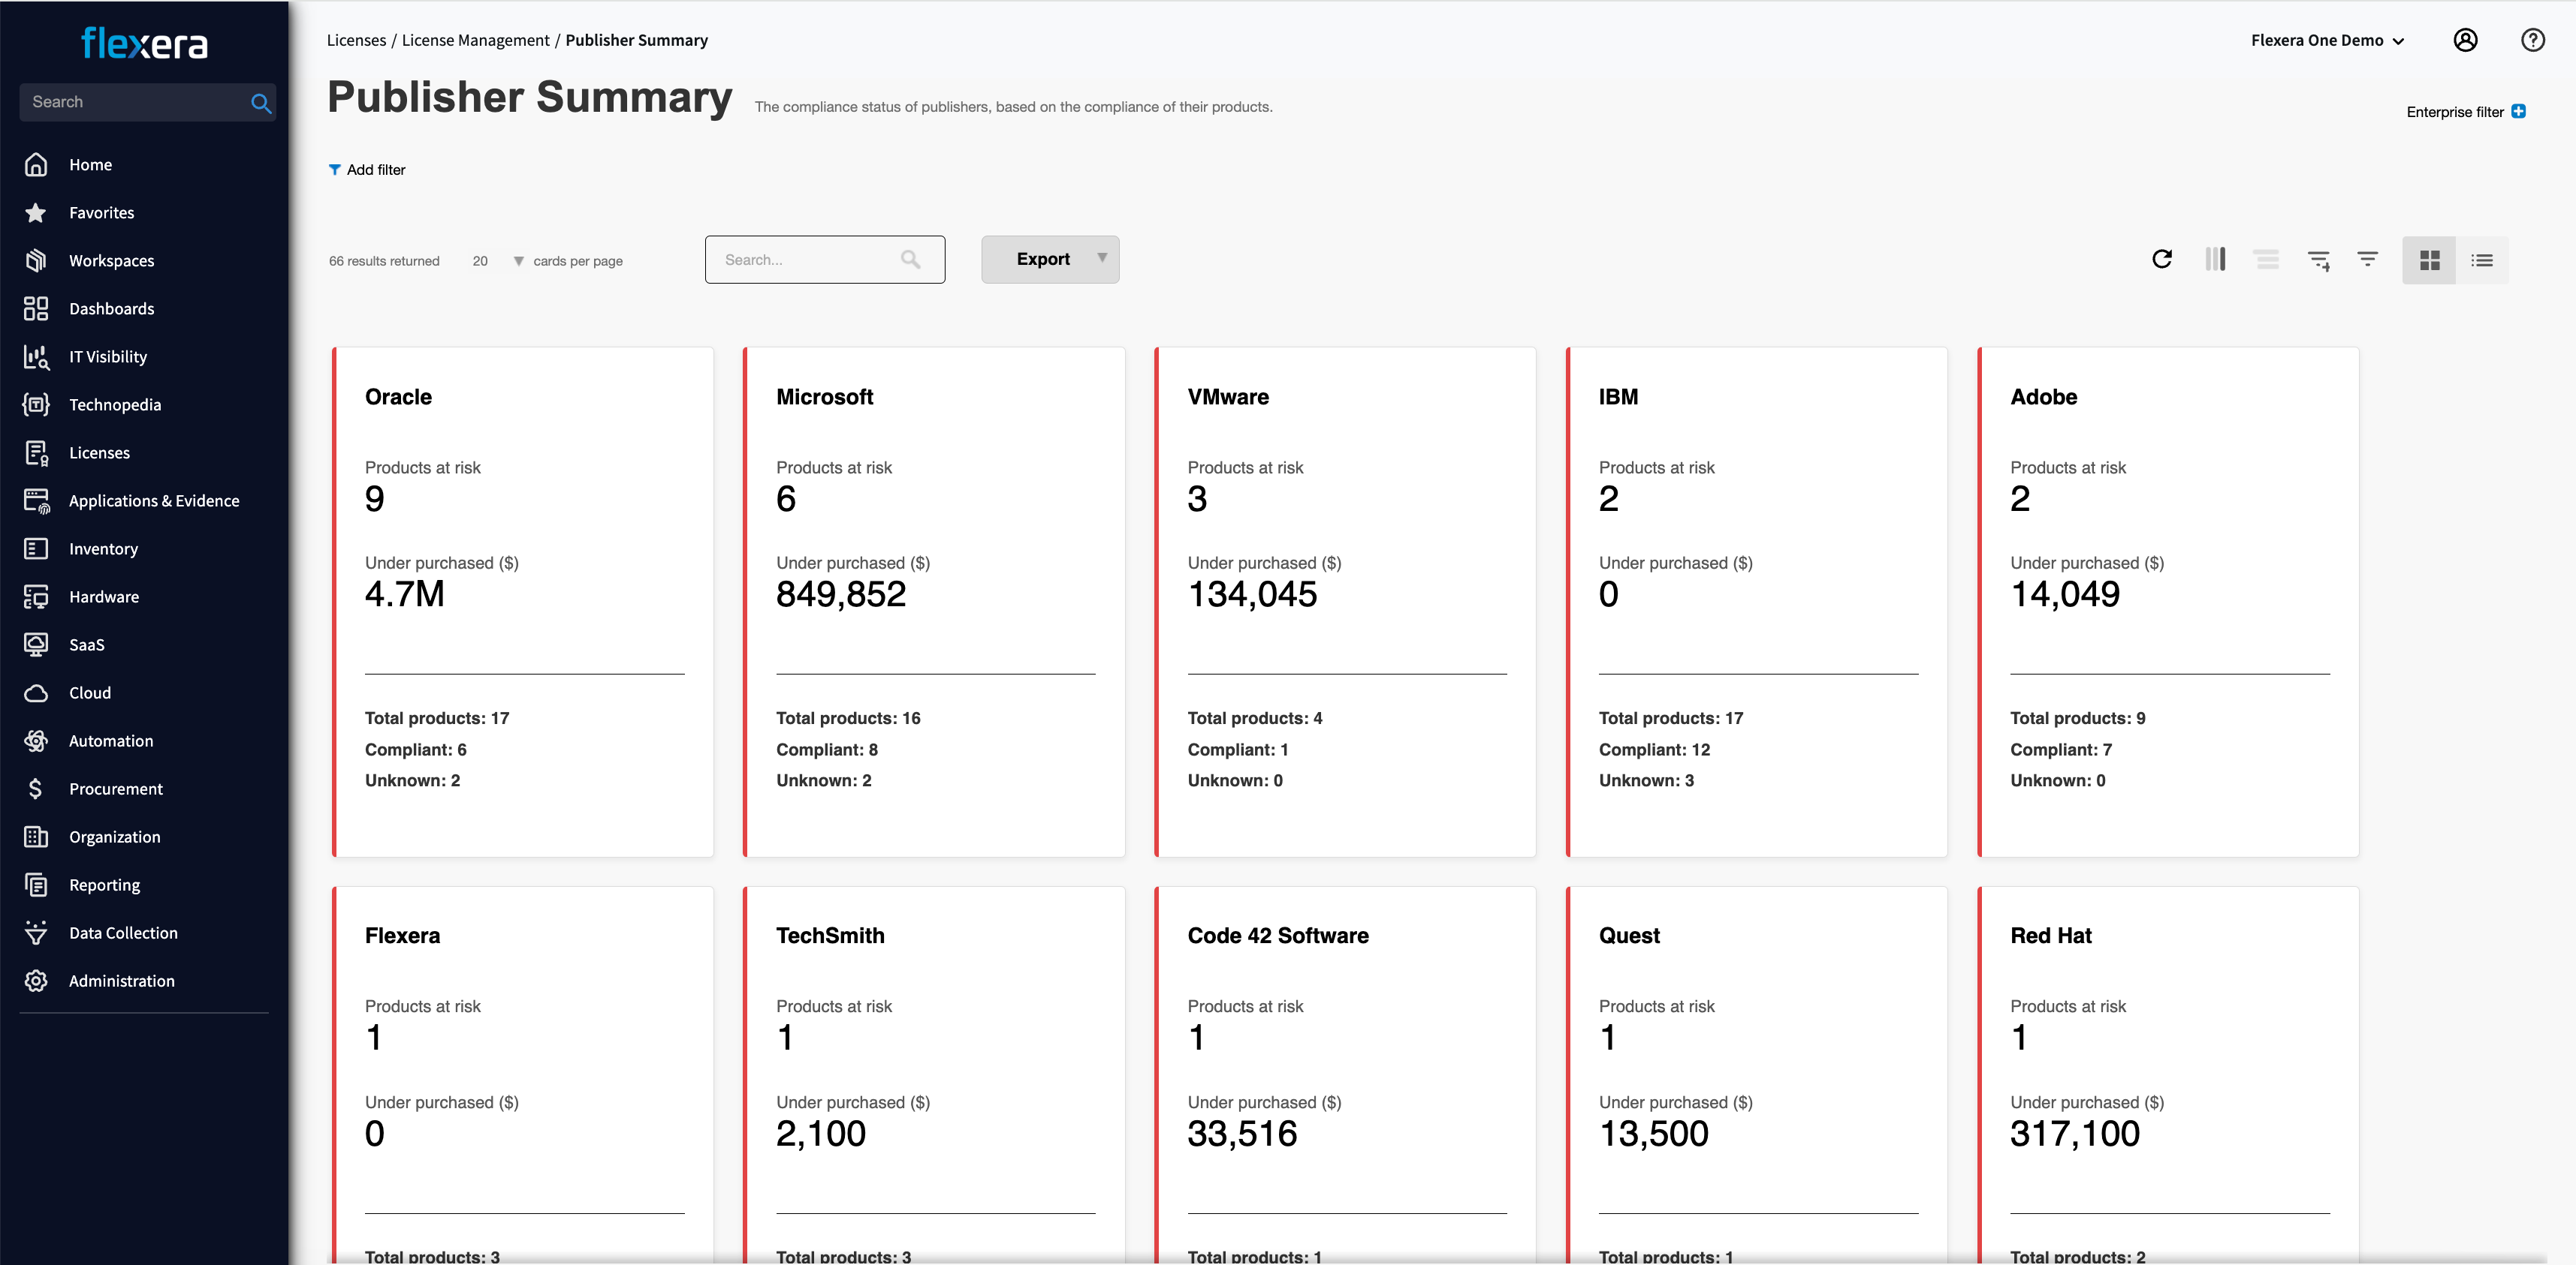Open the Flexera One Demo account dropdown
This screenshot has height=1265, width=2576.
tap(2327, 40)
